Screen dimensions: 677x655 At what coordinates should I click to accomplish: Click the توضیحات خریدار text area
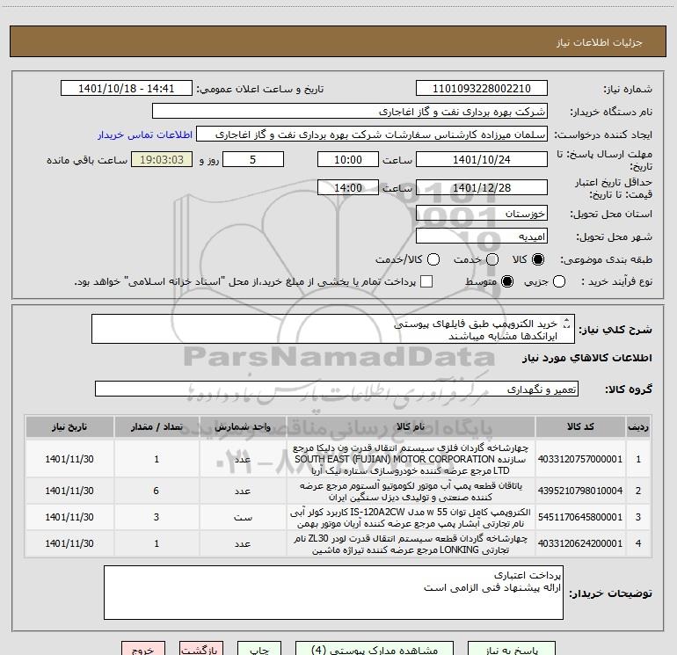pyautogui.click(x=333, y=593)
